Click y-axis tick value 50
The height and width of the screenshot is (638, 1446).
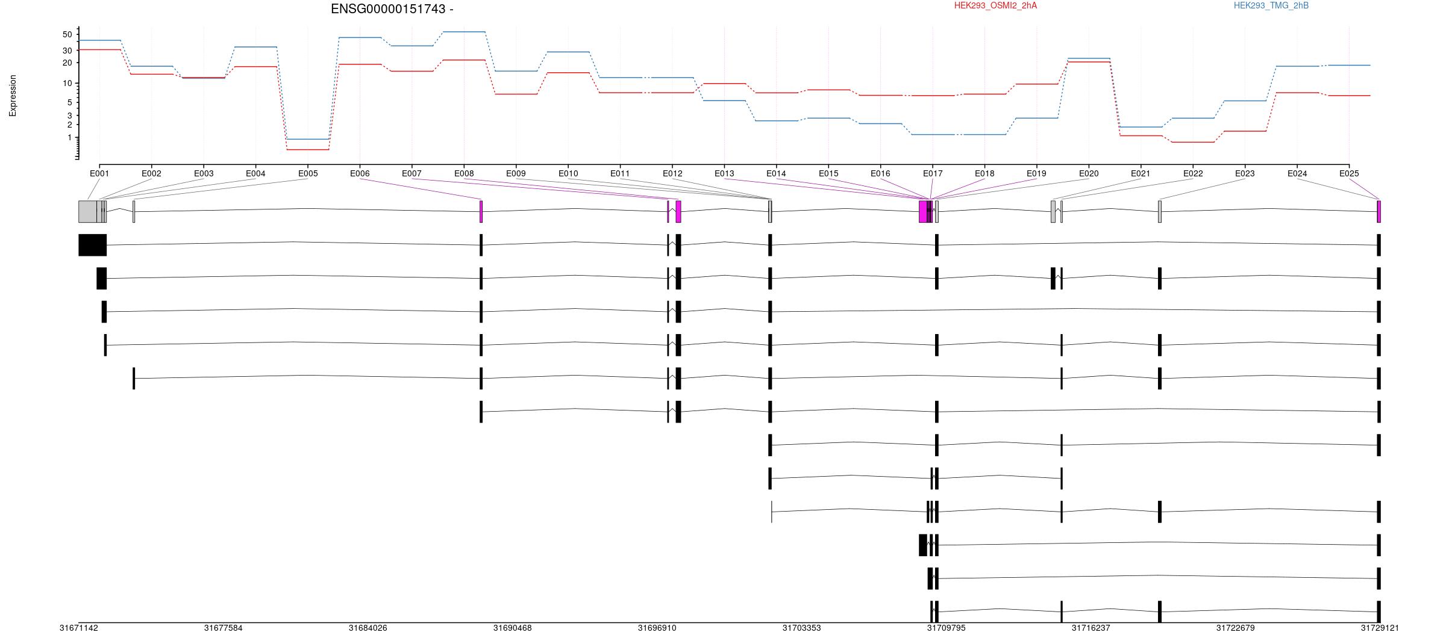pos(67,34)
